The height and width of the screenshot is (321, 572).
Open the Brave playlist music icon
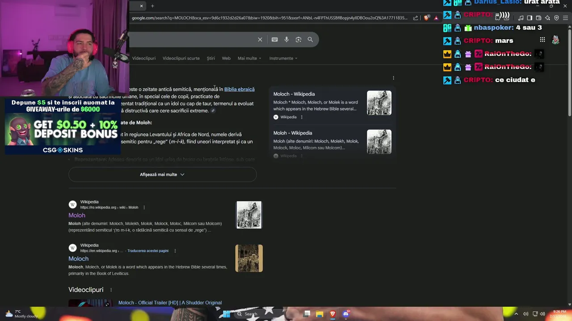521,18
